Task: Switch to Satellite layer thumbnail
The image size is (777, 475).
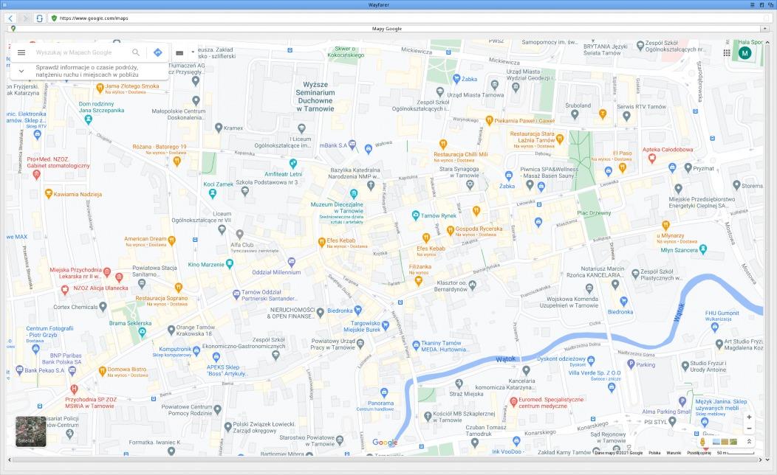Action: point(31,431)
